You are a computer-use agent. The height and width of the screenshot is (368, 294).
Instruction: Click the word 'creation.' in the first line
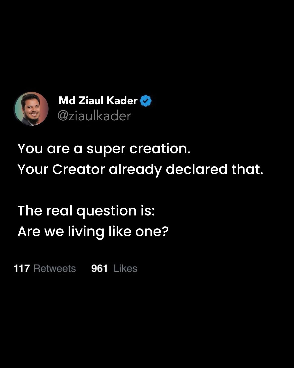coord(160,149)
